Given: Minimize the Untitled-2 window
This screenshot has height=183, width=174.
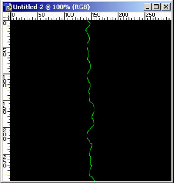Looking at the screenshot, I should (x=147, y=7).
